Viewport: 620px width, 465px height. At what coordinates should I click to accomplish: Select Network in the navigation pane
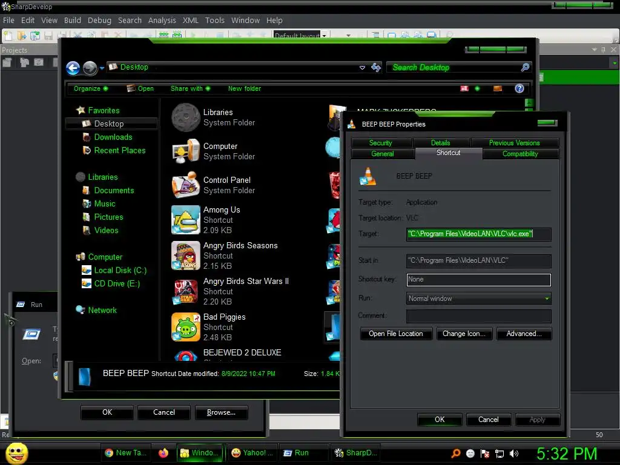click(102, 311)
